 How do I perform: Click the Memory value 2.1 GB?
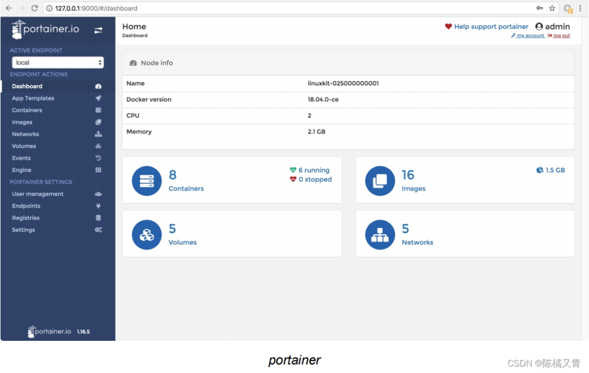(316, 132)
